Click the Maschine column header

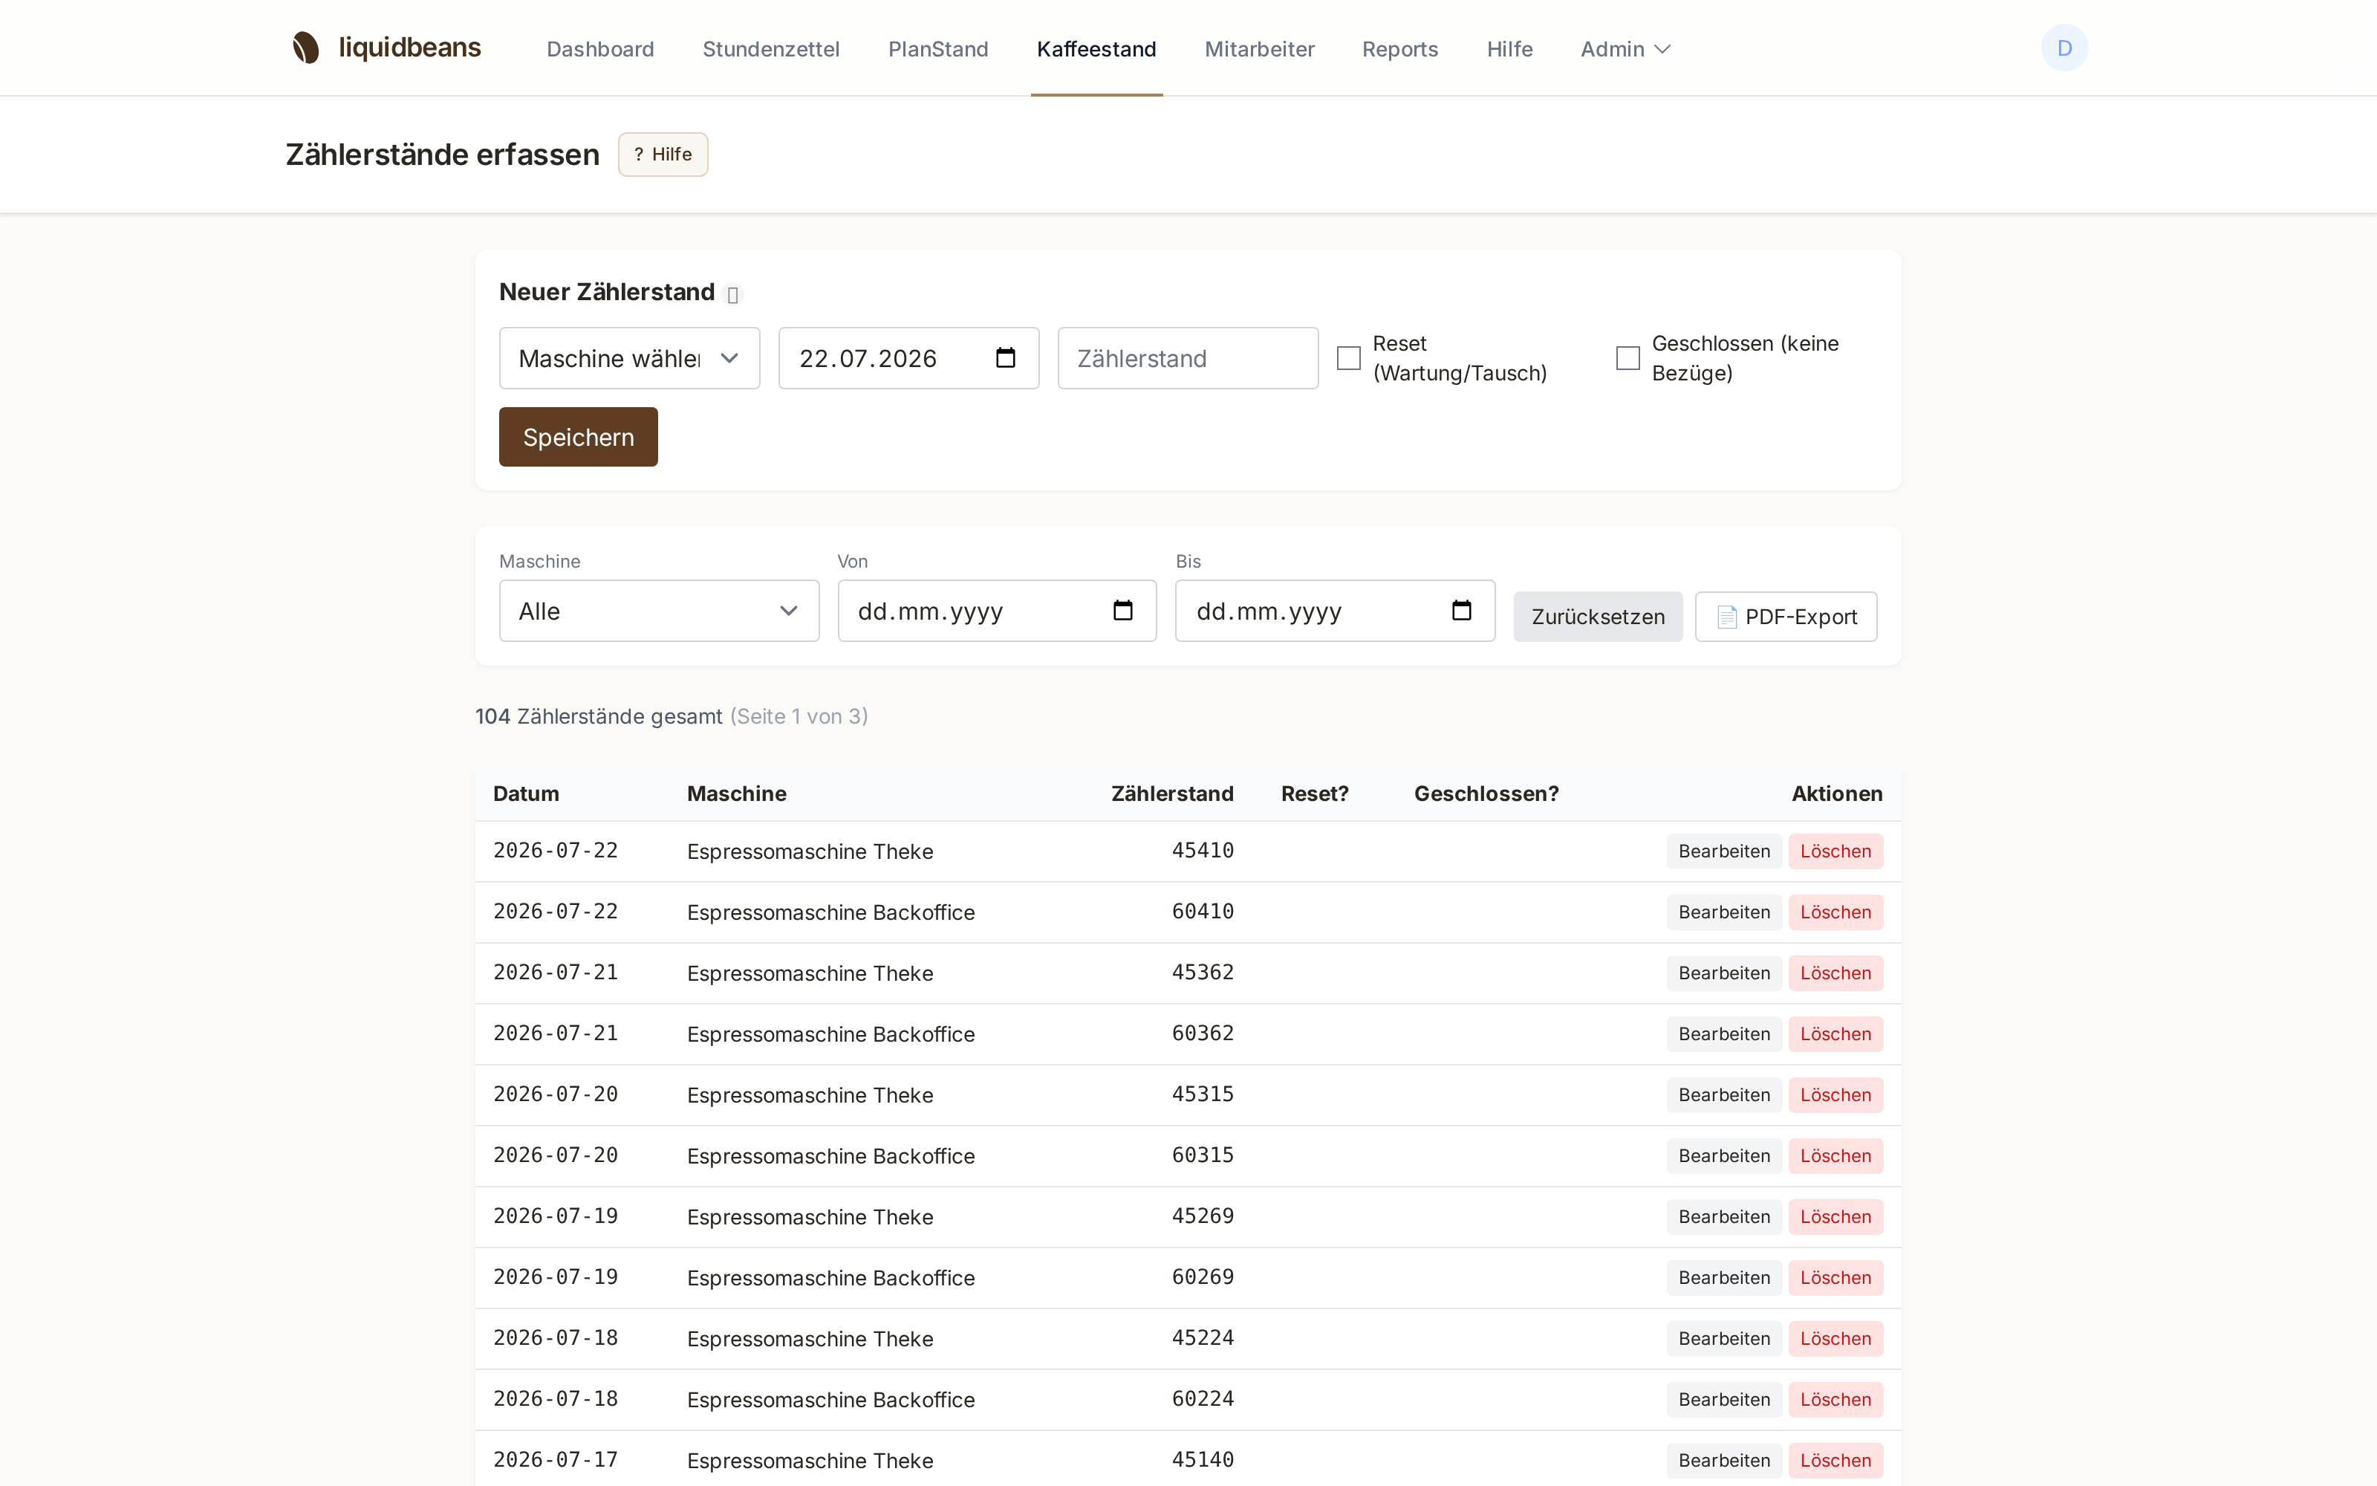click(737, 793)
